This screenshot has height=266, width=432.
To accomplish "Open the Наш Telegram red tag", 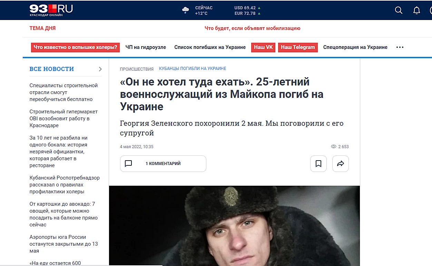I will tap(298, 47).
